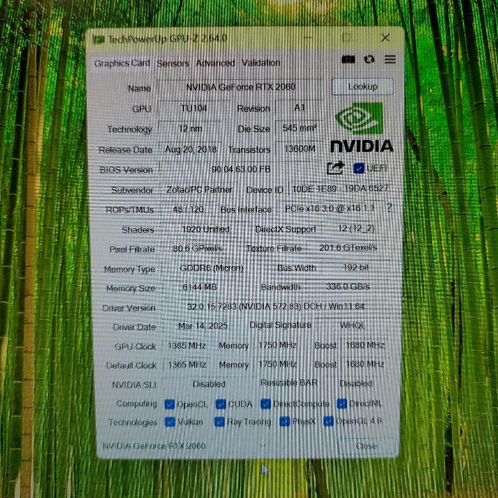498x498 pixels.
Task: Toggle the UEFI checkbox
Action: pyautogui.click(x=359, y=168)
